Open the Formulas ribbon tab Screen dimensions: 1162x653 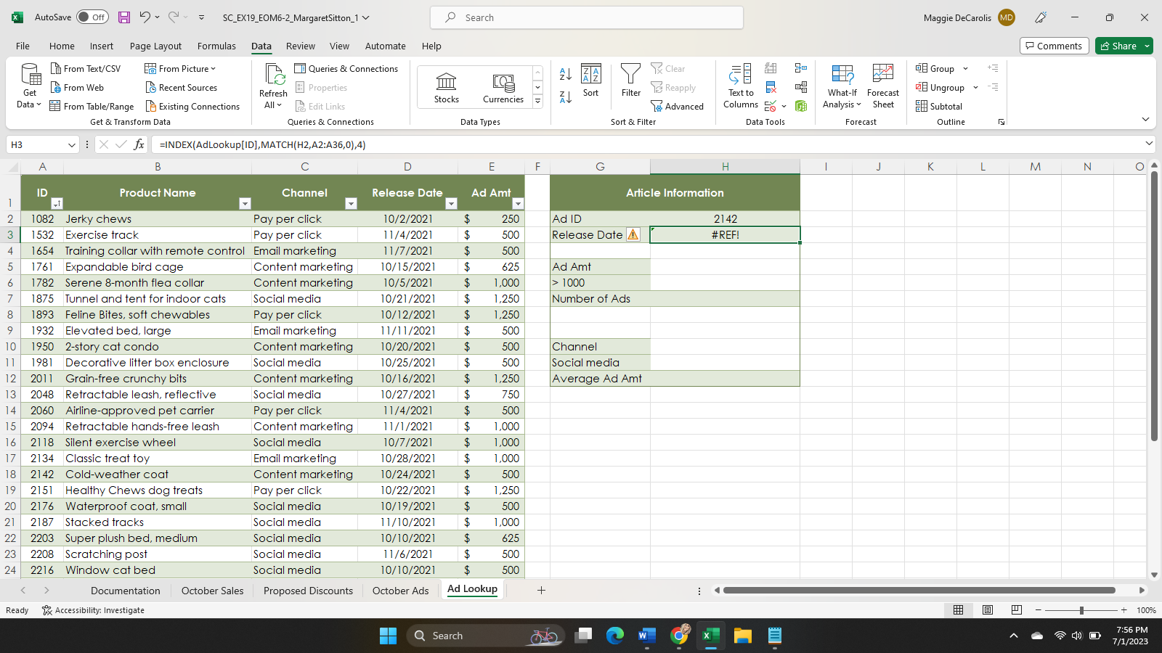tap(216, 46)
